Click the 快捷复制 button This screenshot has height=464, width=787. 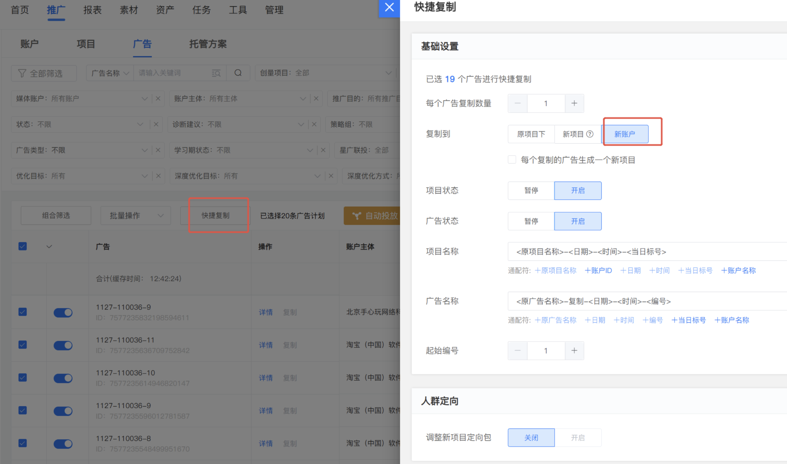pos(215,216)
